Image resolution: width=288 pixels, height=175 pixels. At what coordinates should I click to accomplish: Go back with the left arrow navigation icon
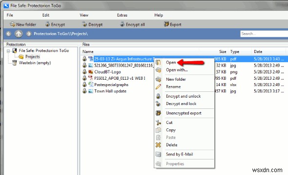[x=8, y=34]
